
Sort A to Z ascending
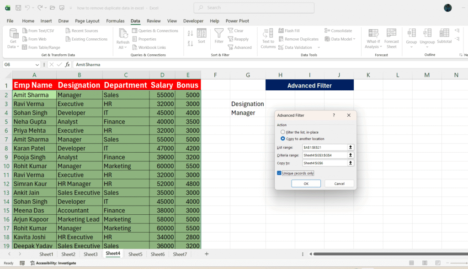(x=190, y=33)
